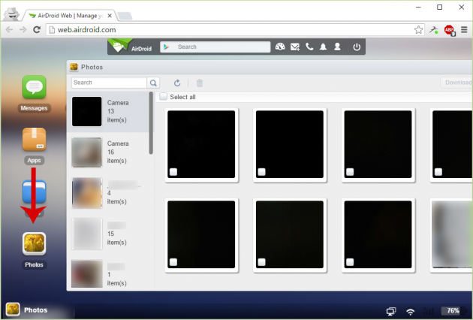Viewport: 473px width, 320px height.
Task: Open notifications bell icon
Action: coord(323,47)
